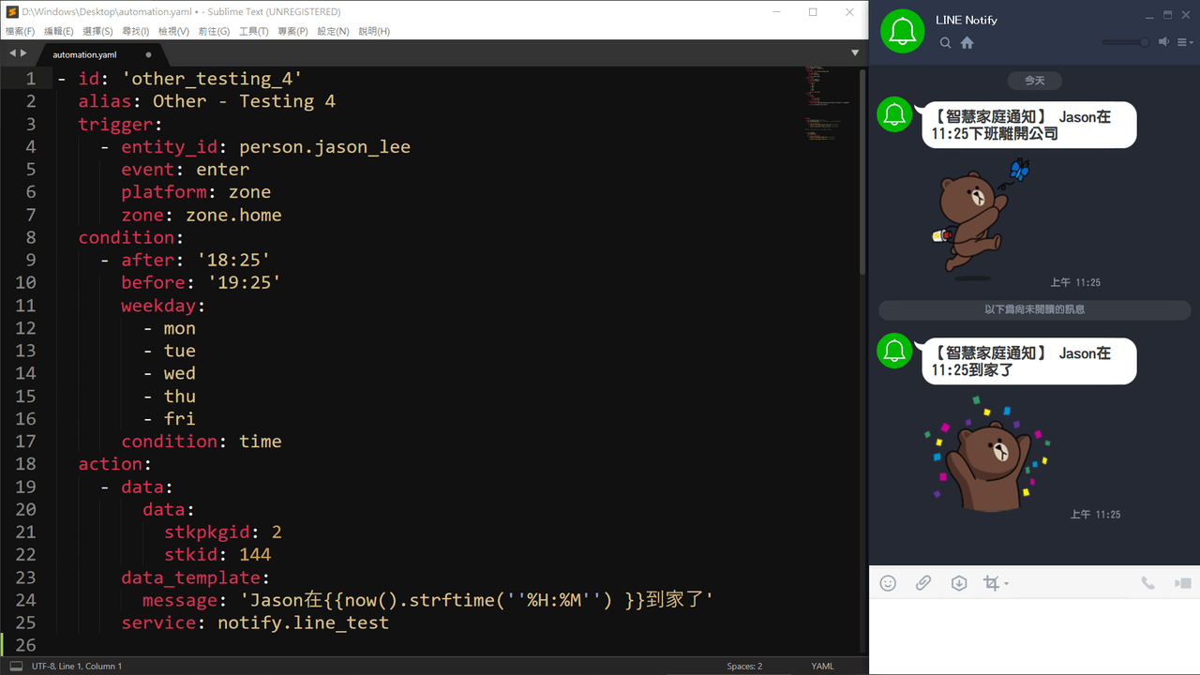The image size is (1200, 675).
Task: Click the text 'other_testing_4' on line 1
Action: click(x=212, y=79)
